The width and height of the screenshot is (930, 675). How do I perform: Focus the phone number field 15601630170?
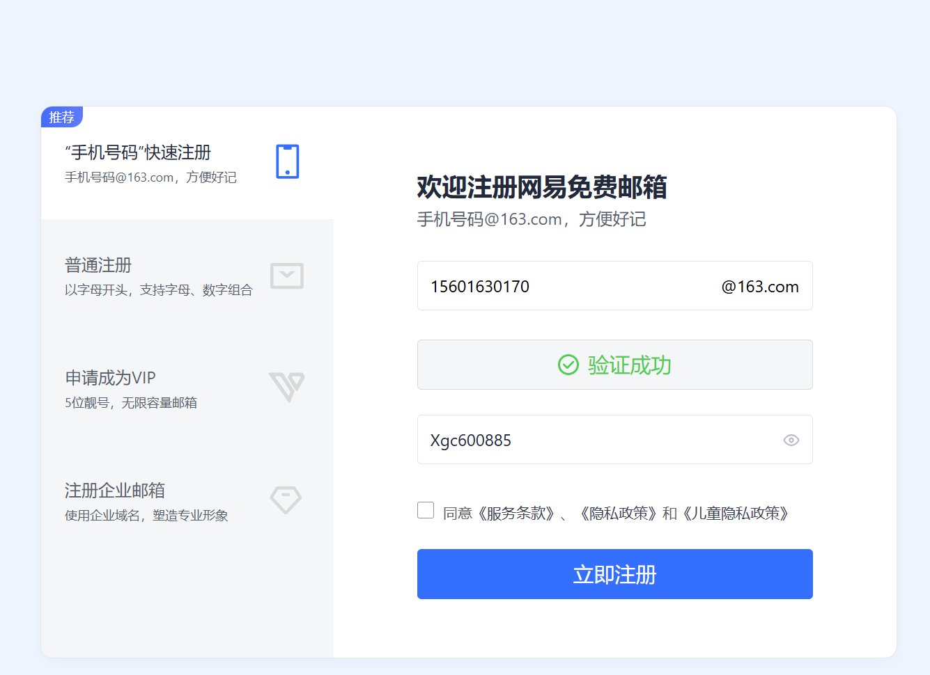click(557, 287)
